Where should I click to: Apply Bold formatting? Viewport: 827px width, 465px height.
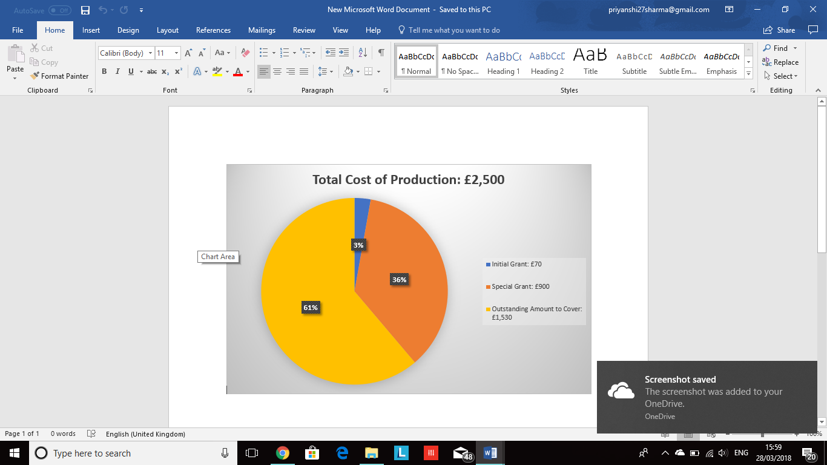point(104,71)
